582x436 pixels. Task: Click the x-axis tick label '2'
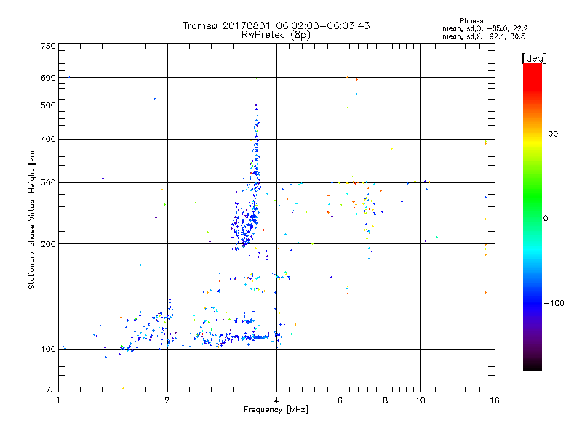tap(167, 400)
